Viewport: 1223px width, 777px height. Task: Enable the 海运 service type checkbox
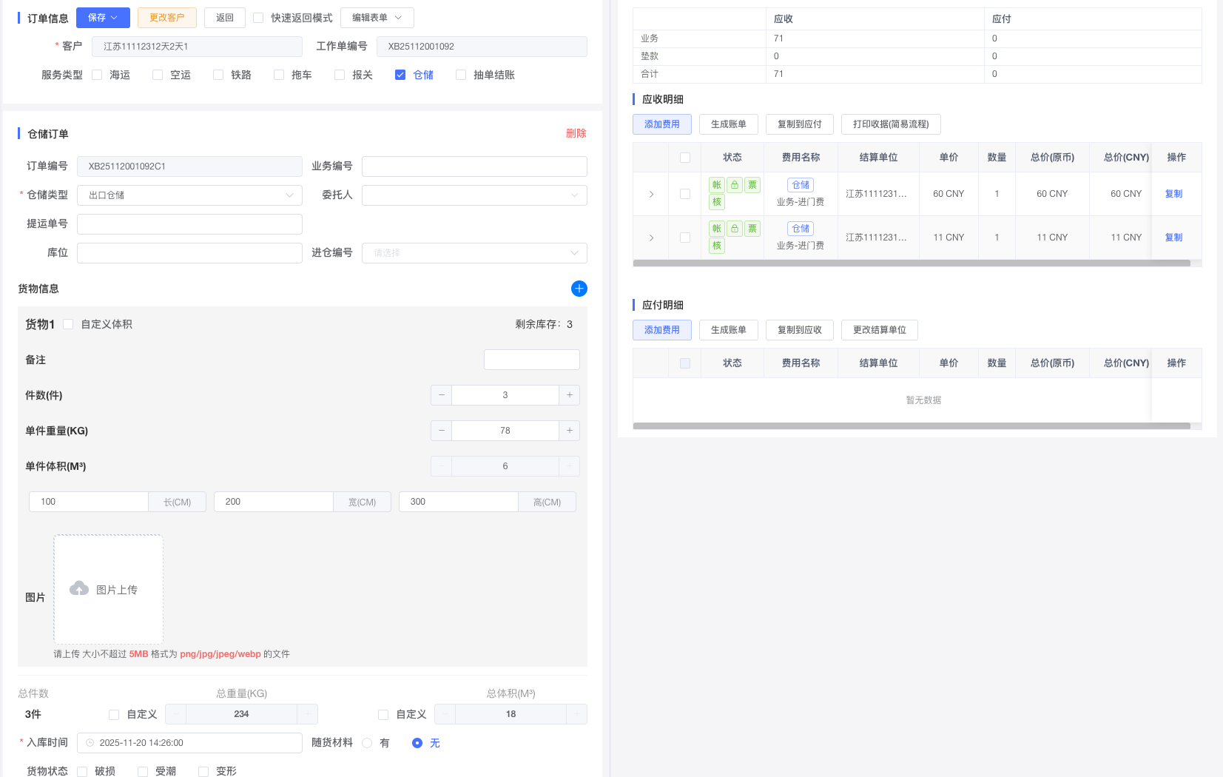click(97, 75)
